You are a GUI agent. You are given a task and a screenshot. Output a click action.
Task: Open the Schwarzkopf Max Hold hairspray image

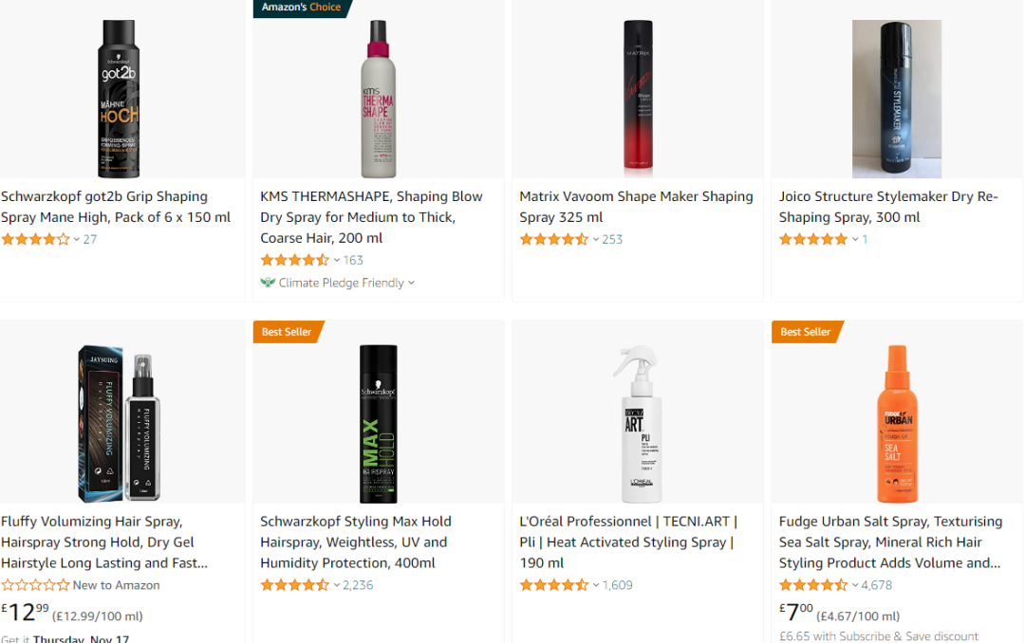pos(378,423)
